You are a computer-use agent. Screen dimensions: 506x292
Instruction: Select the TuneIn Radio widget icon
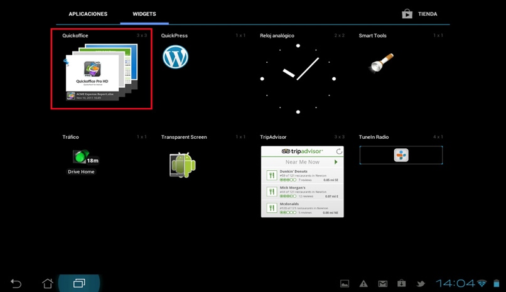[401, 155]
